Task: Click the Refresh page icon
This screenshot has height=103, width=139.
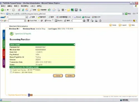Action: [x=23, y=10]
